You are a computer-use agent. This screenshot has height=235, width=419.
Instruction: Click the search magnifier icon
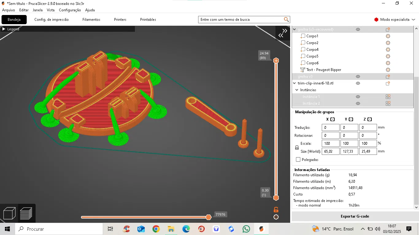pos(286,20)
